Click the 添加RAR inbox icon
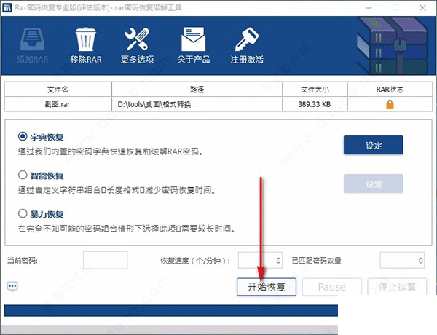This screenshot has width=437, height=335. [32, 39]
